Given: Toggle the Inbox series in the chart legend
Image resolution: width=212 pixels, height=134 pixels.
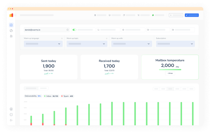Looking at the screenshot, I should [51, 96].
